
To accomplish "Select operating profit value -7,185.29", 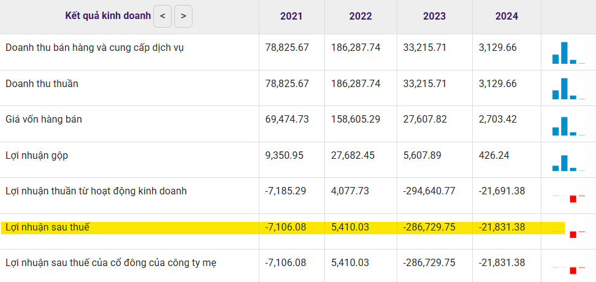I will point(286,191).
